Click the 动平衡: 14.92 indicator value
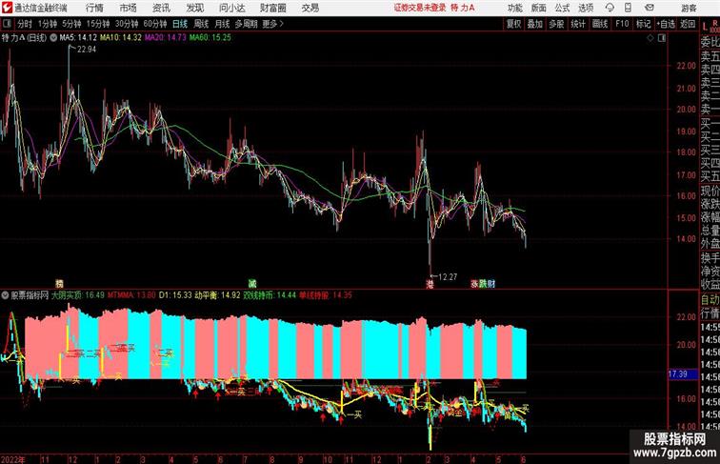Viewport: 720px width, 464px height. click(x=217, y=295)
